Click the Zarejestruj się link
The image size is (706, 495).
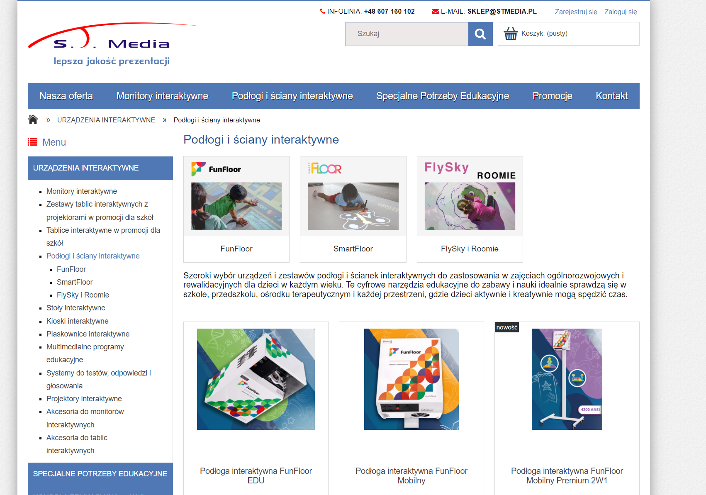pyautogui.click(x=576, y=12)
